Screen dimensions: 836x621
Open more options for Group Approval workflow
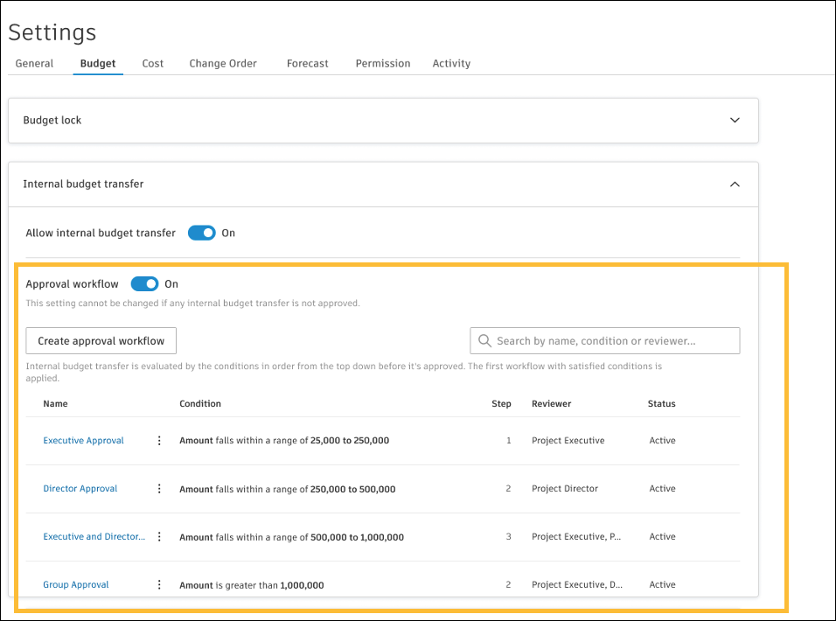click(x=159, y=585)
